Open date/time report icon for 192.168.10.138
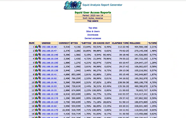Image resolution: width=186 pixels, height=118 pixels. pos(39,94)
